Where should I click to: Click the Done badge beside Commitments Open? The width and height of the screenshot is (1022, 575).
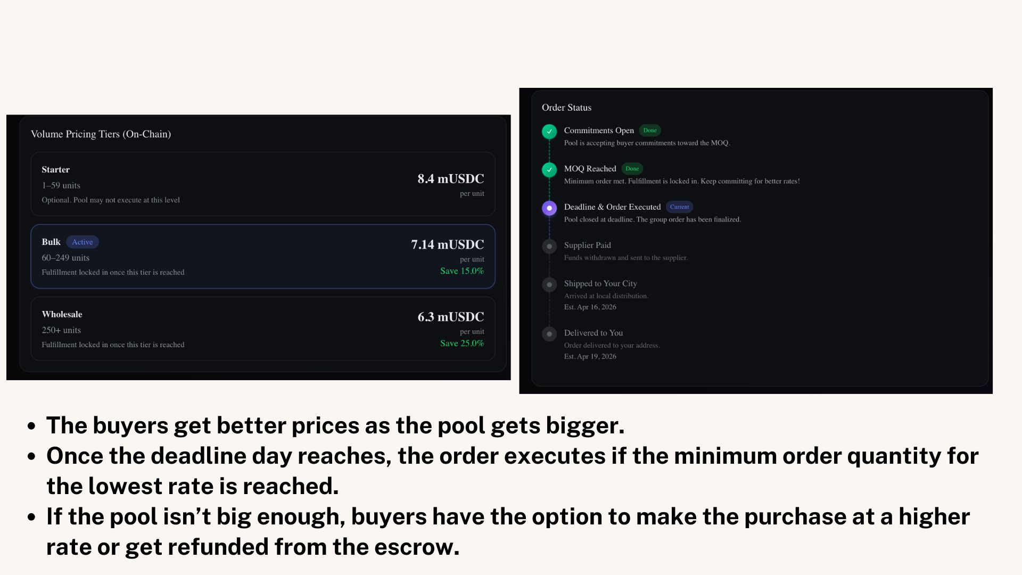(x=649, y=130)
